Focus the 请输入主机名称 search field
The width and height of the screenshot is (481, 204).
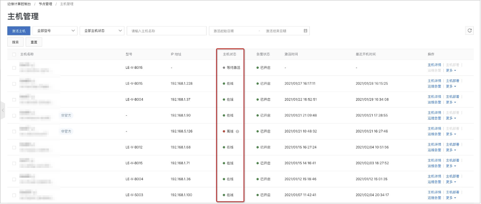(167, 31)
